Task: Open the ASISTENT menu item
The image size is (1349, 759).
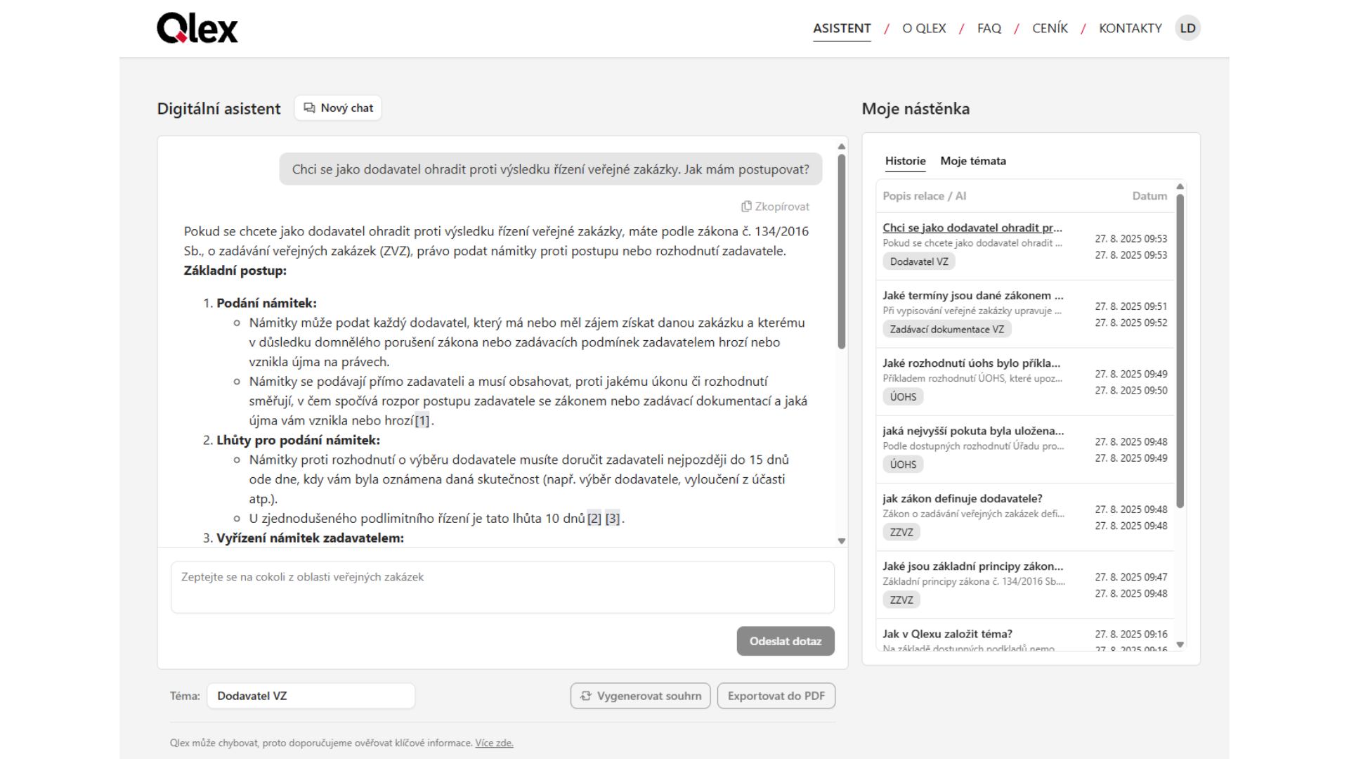Action: coord(842,28)
